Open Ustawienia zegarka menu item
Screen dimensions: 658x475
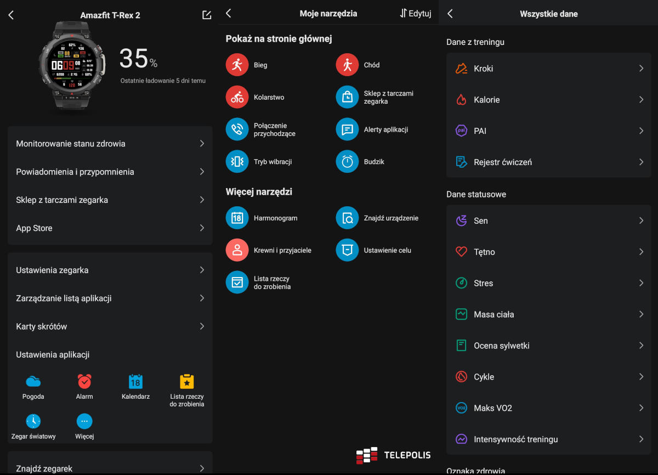[x=110, y=270]
